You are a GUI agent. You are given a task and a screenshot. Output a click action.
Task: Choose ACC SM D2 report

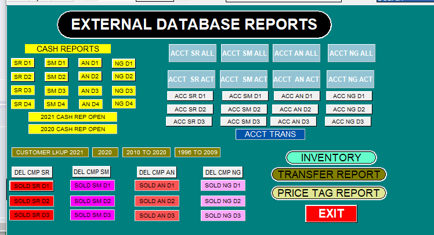tap(244, 109)
